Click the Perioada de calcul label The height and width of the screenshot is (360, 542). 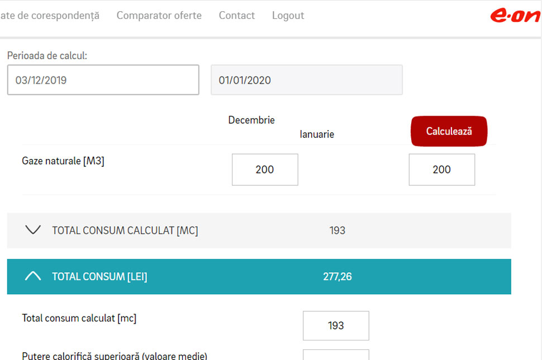(x=47, y=56)
